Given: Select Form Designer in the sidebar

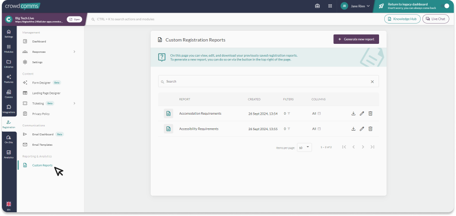Looking at the screenshot, I should coord(41,83).
